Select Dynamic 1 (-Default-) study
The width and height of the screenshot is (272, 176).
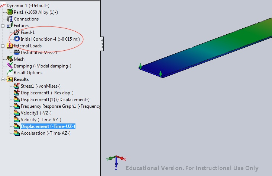28,6
